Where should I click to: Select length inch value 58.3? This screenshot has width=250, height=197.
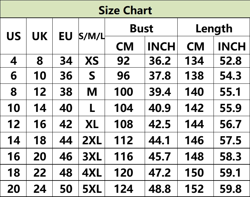(x=232, y=156)
